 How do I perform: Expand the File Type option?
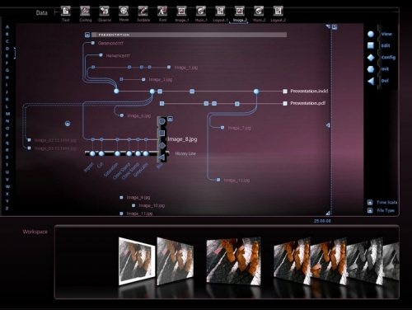click(x=370, y=210)
